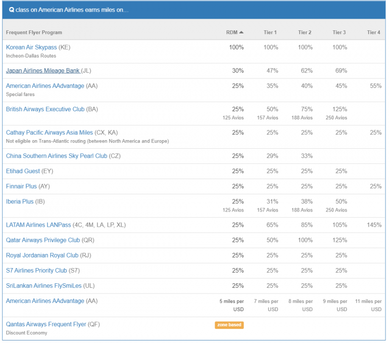Click the Frequent Flyer Program column header
The image size is (389, 343).
pos(34,32)
